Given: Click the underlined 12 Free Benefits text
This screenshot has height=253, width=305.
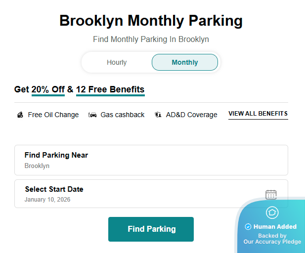Looking at the screenshot, I should coord(110,89).
